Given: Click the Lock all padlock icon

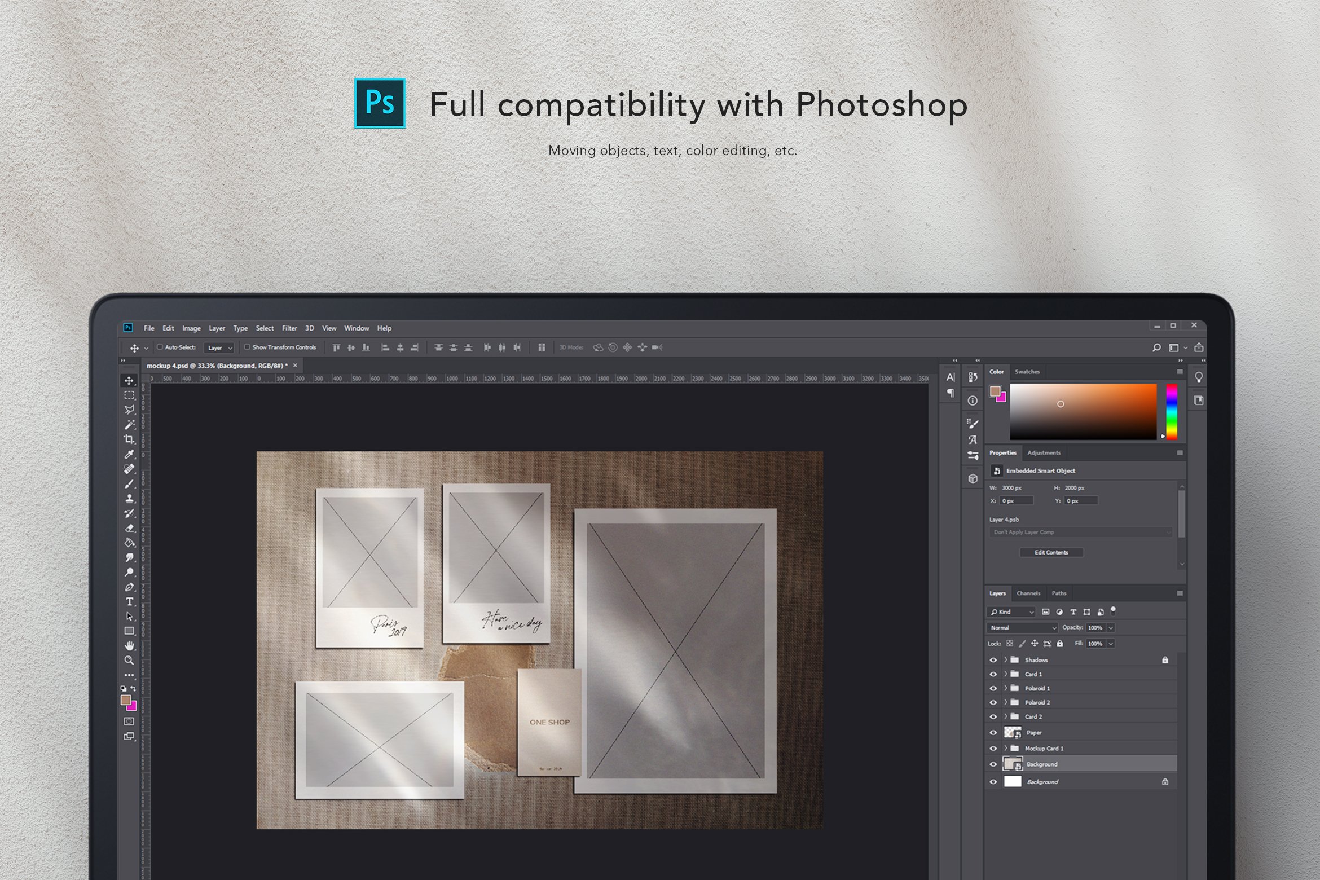Looking at the screenshot, I should (1059, 644).
